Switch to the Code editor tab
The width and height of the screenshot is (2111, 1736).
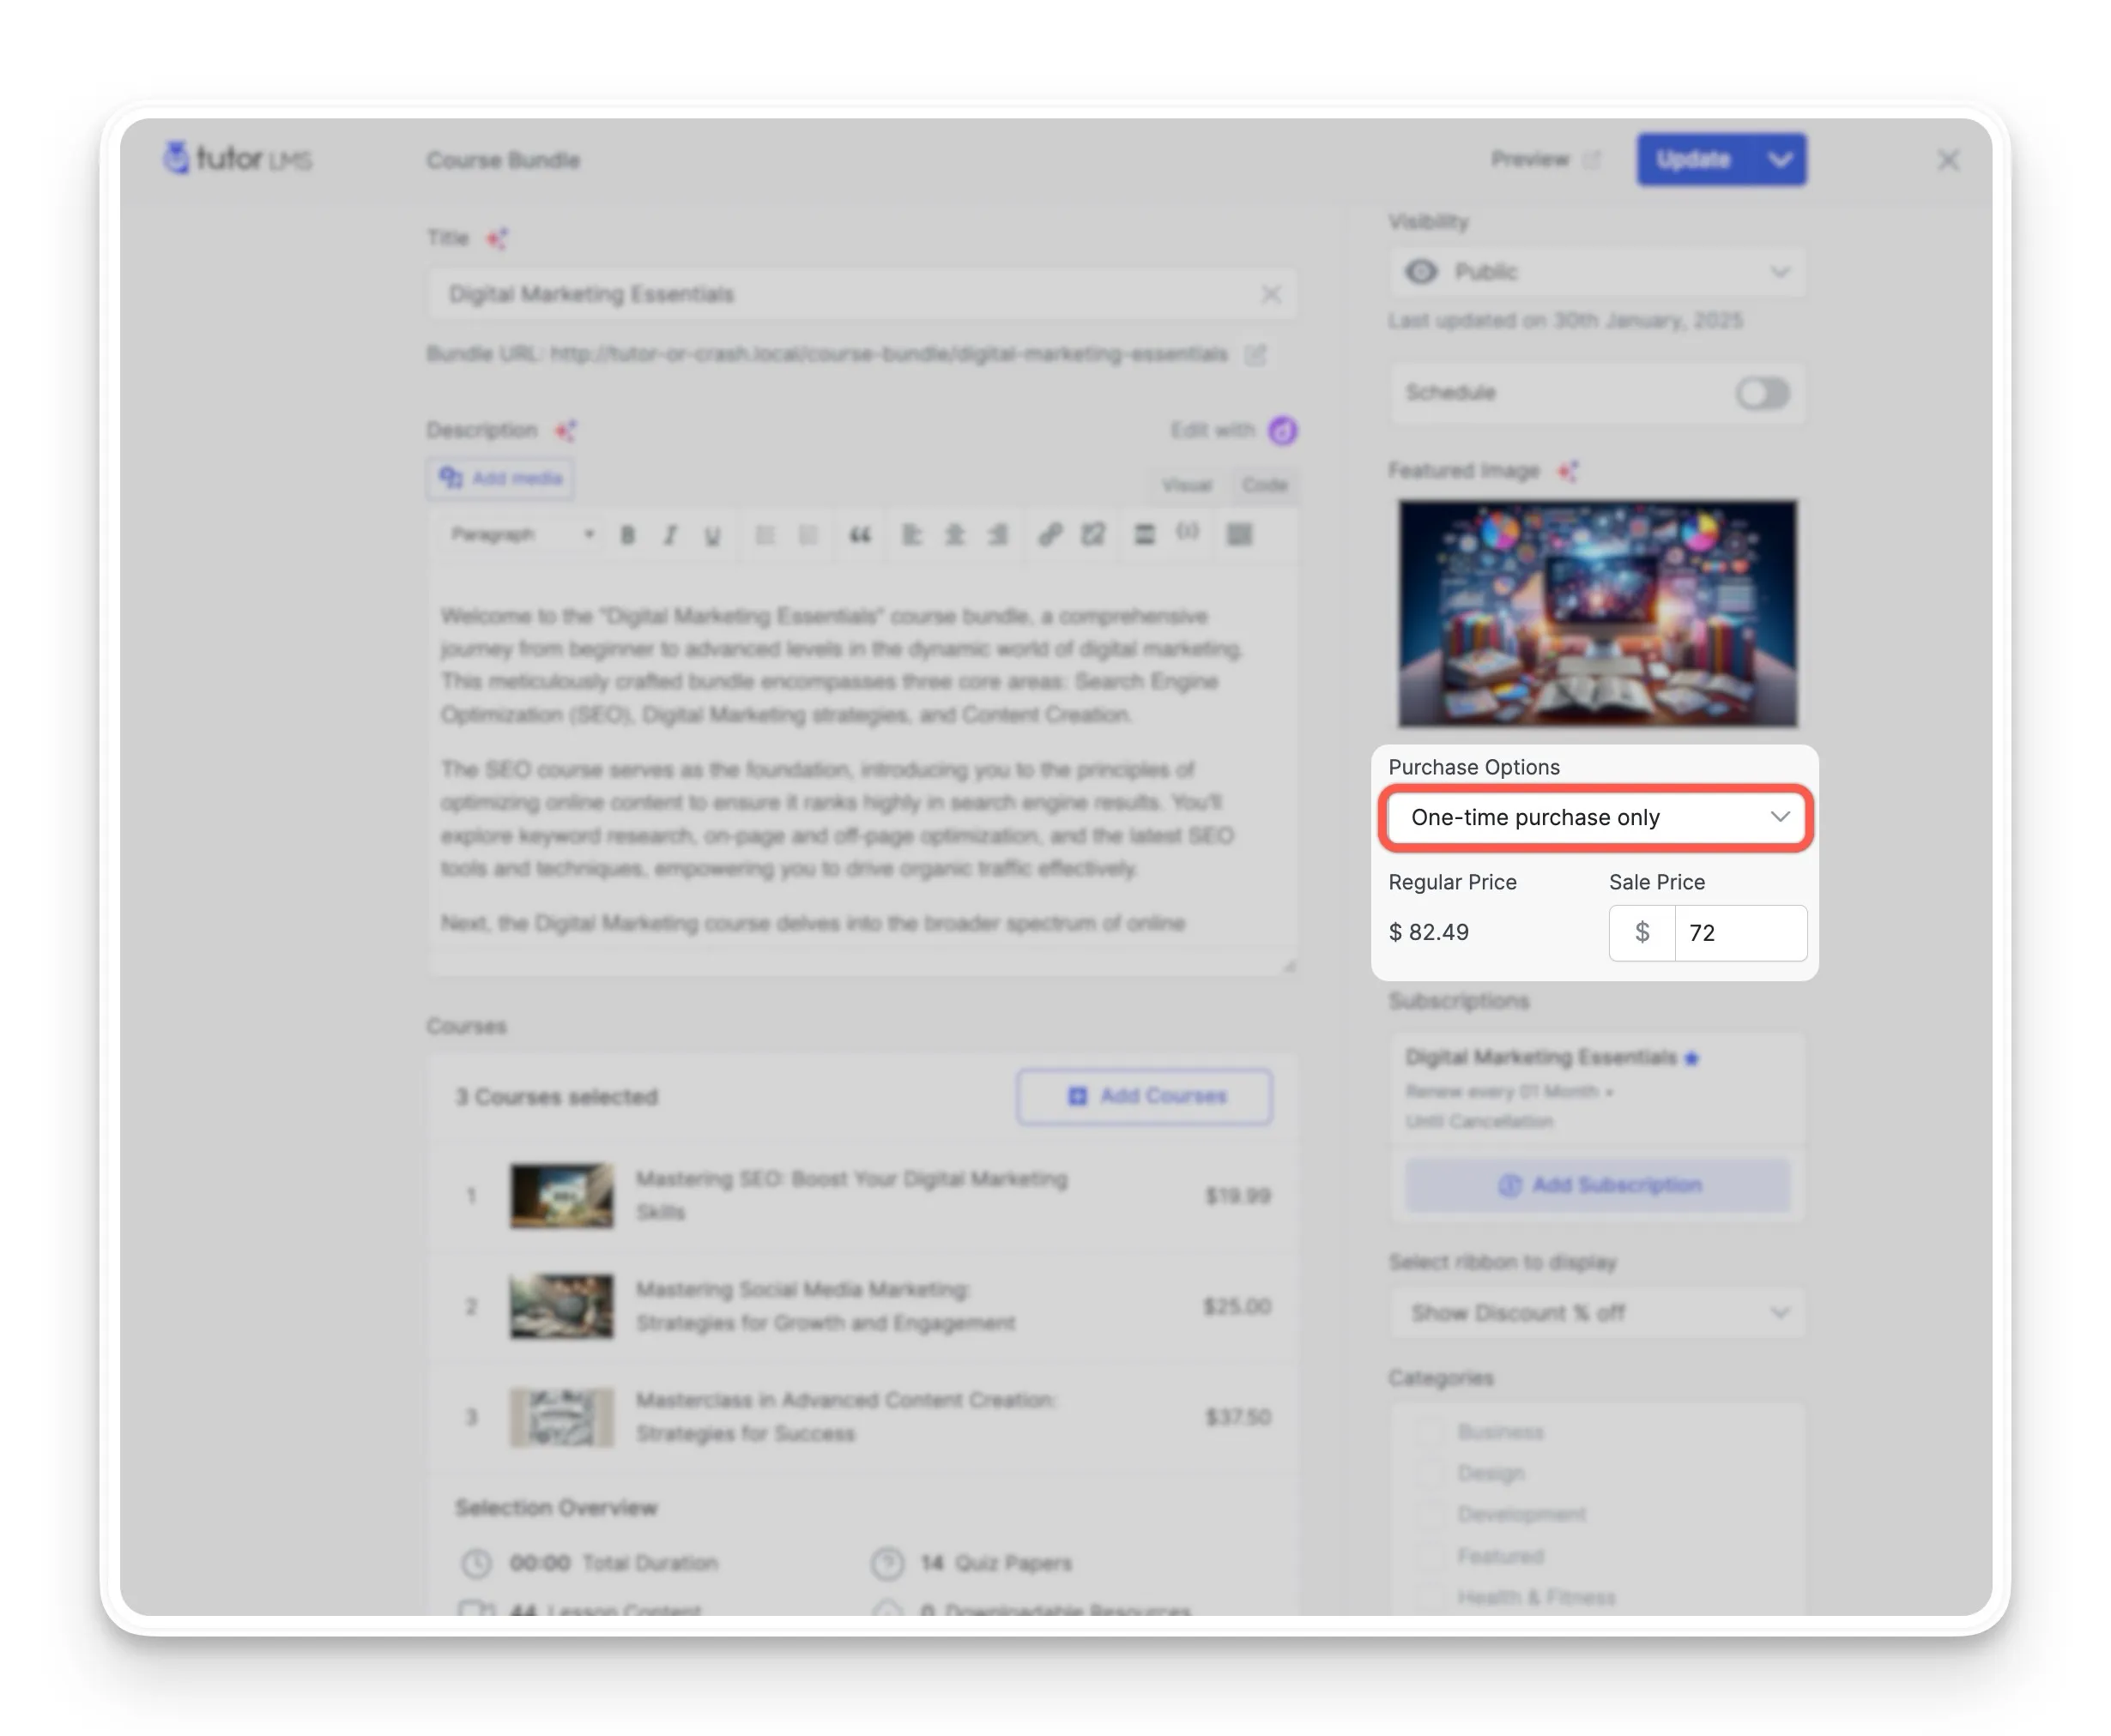pyautogui.click(x=1264, y=485)
